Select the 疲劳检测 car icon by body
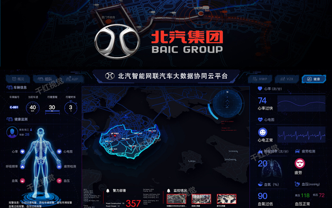 coord(59,166)
